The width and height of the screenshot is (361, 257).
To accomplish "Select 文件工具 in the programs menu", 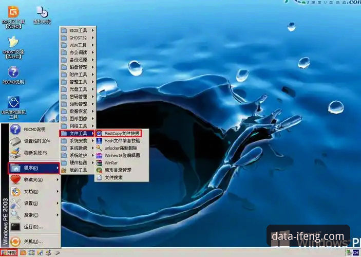I will 78,133.
